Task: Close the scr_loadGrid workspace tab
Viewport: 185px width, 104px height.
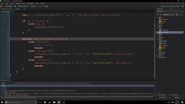Action: [x=23, y=9]
